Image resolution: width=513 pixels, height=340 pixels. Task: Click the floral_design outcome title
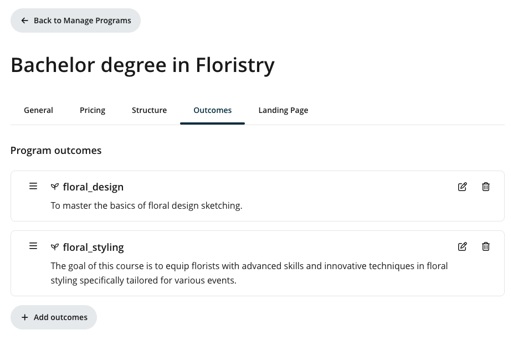click(x=93, y=187)
